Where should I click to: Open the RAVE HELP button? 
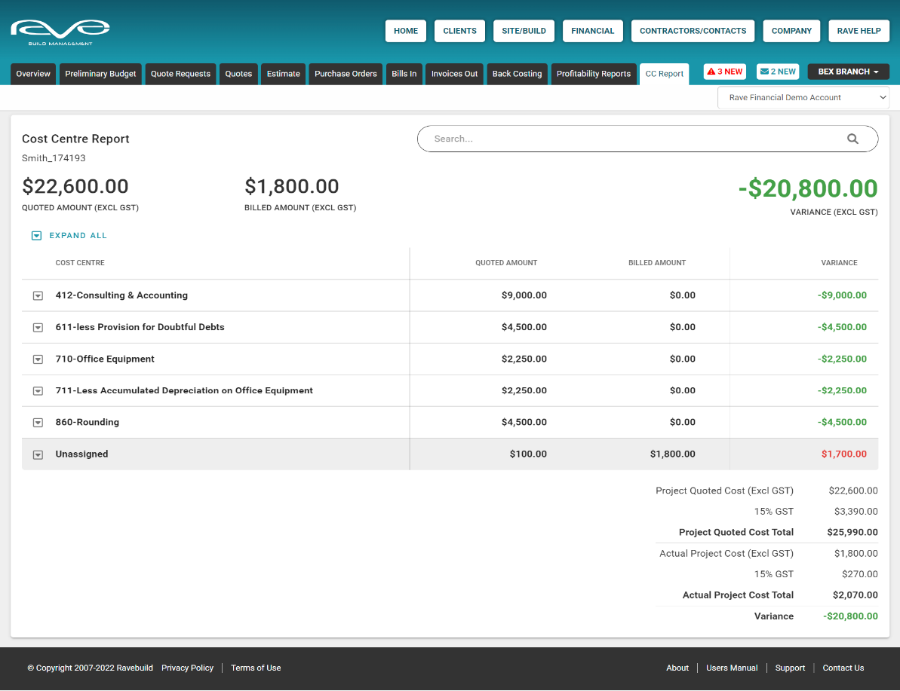coord(859,31)
